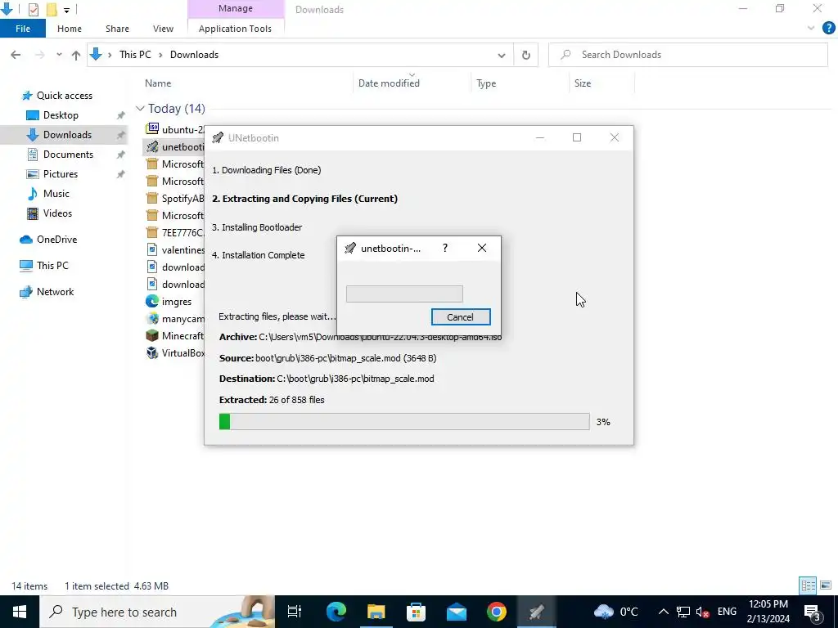Select the ubuntu ISO file icon
Viewport: 838px width, 628px height.
152,128
